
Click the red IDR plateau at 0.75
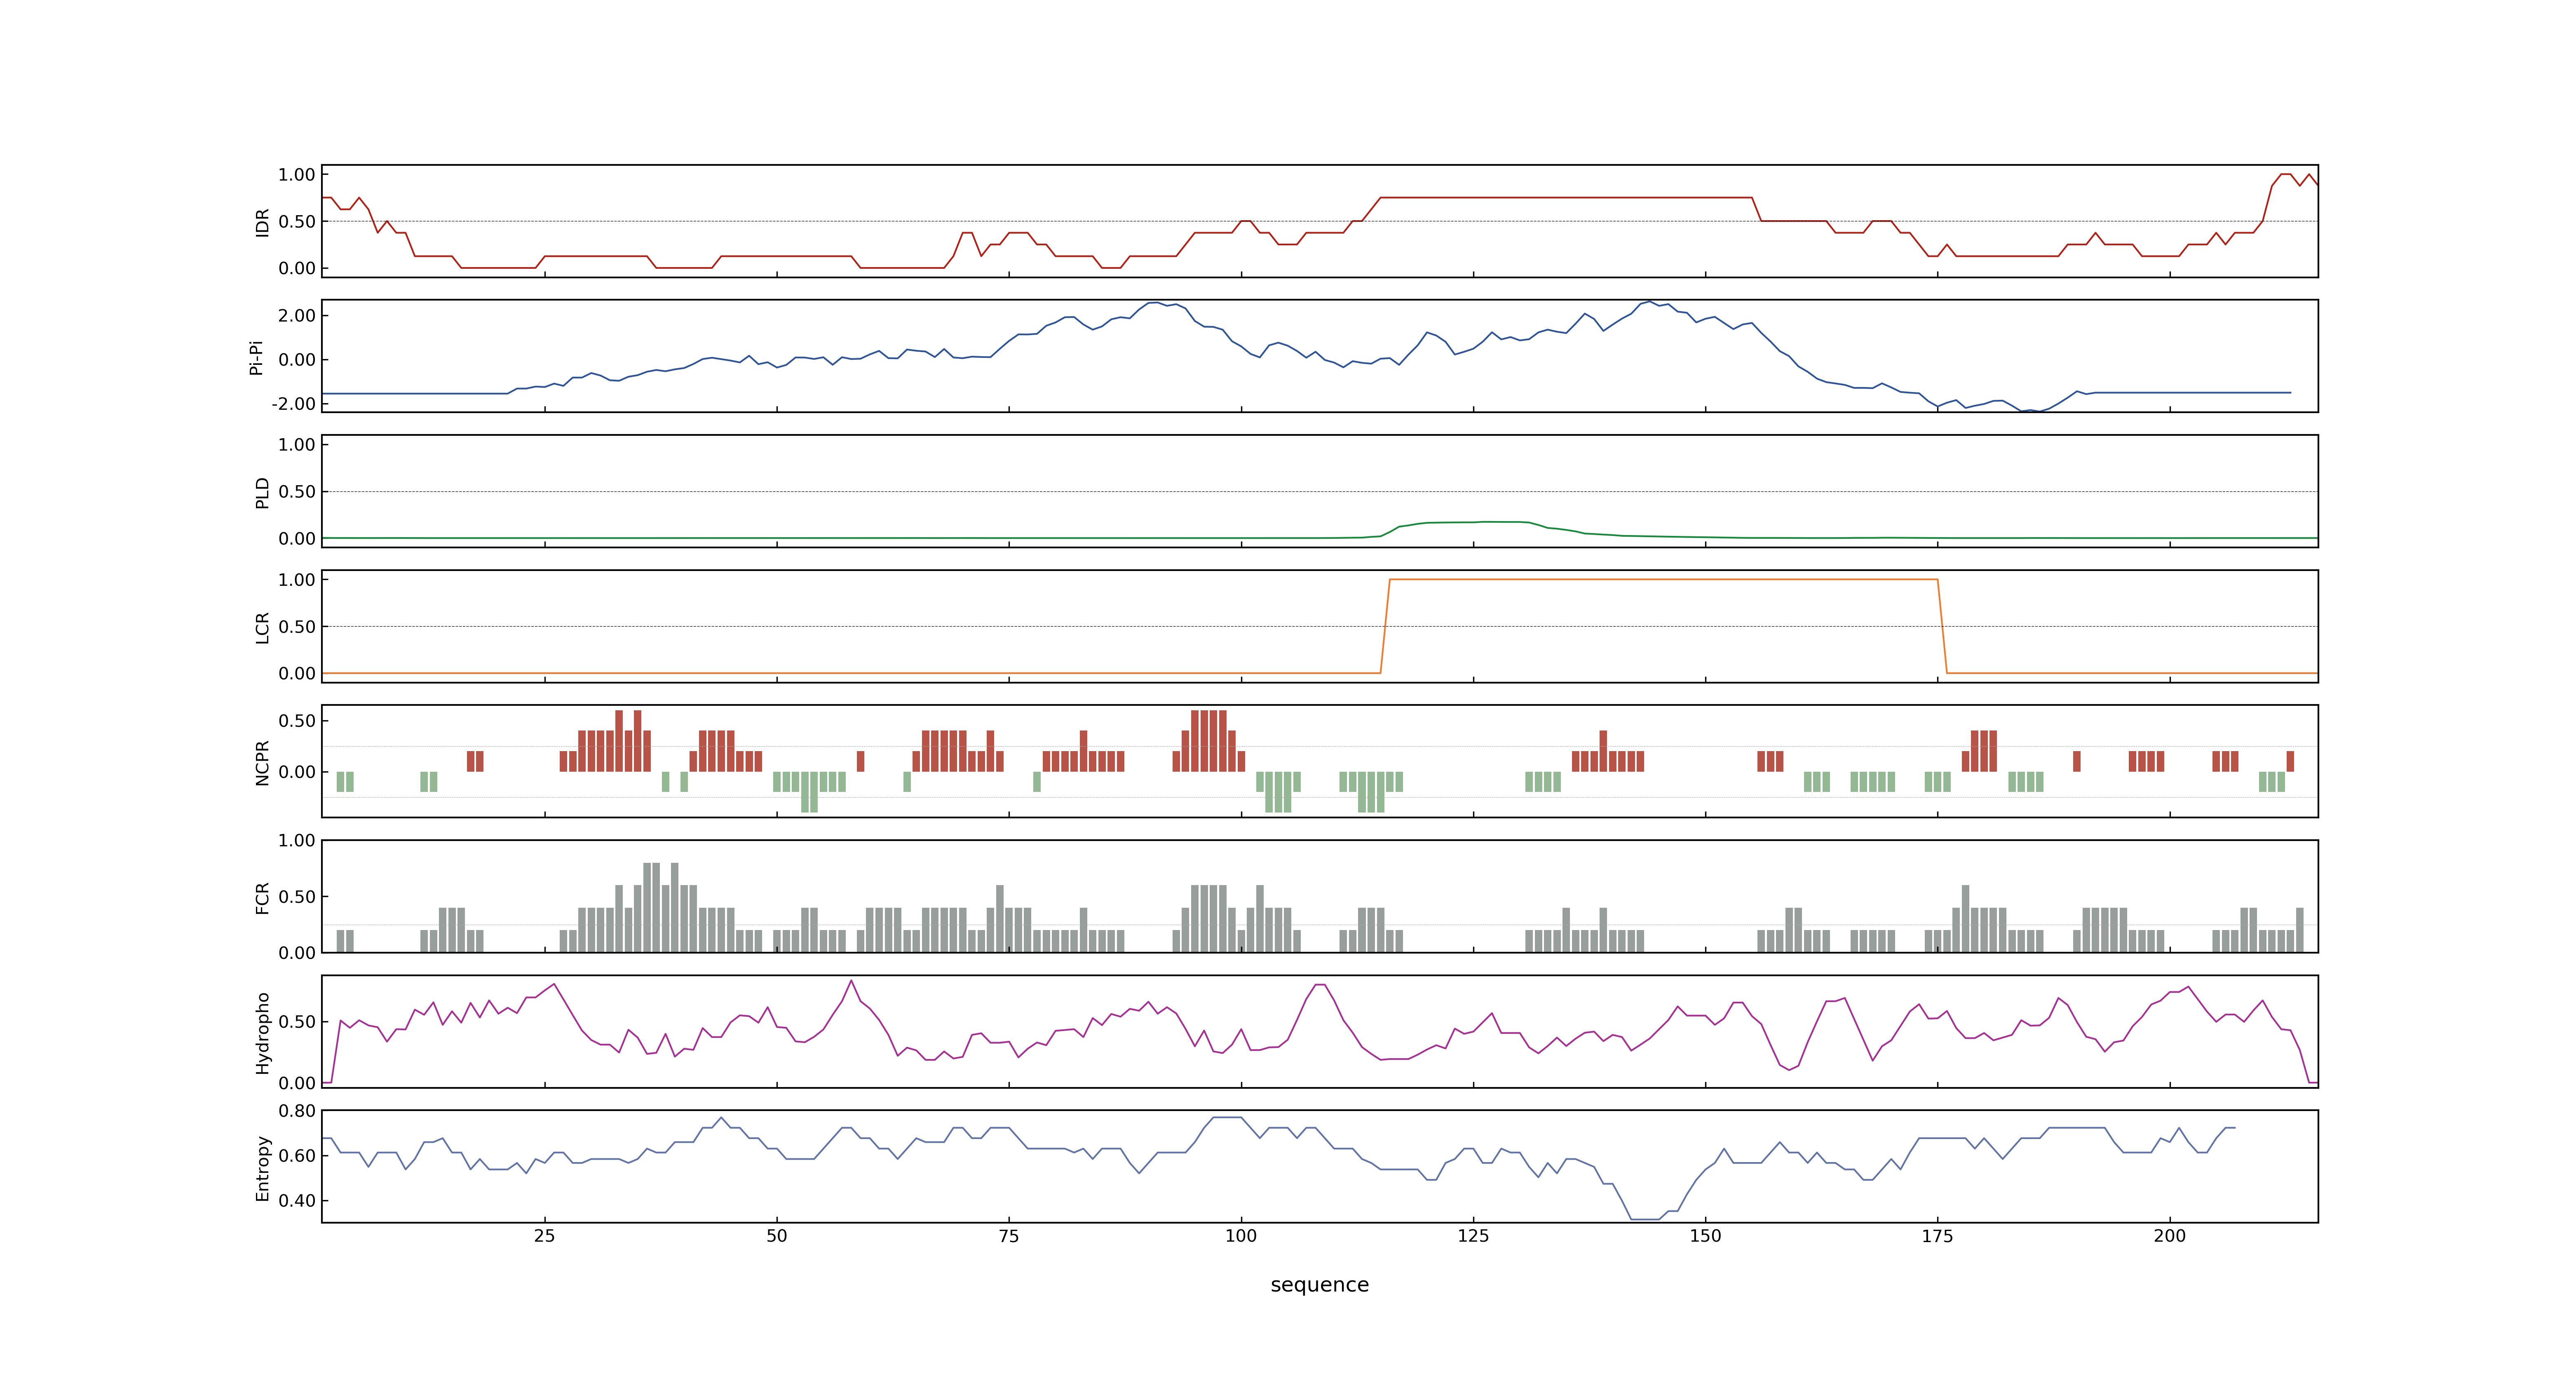point(1566,198)
